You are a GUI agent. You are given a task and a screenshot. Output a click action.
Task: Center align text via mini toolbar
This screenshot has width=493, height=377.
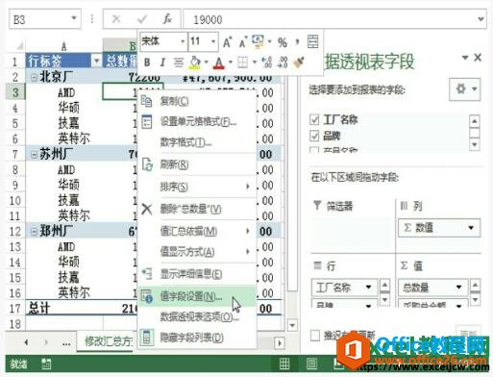tap(179, 63)
